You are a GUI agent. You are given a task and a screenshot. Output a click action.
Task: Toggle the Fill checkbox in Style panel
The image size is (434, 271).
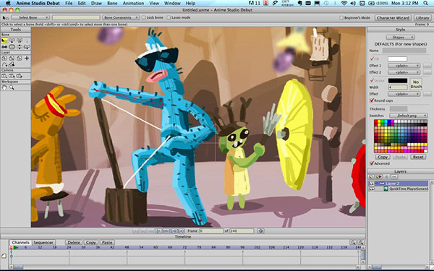click(372, 59)
